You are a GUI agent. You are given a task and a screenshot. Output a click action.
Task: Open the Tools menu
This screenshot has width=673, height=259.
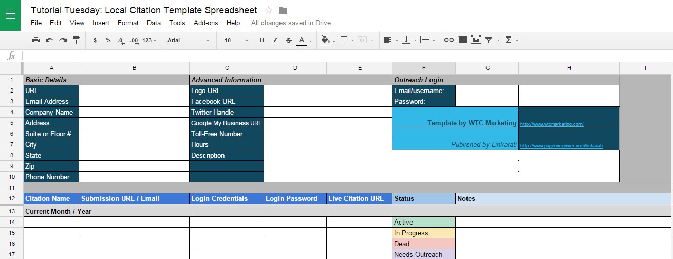click(x=177, y=23)
